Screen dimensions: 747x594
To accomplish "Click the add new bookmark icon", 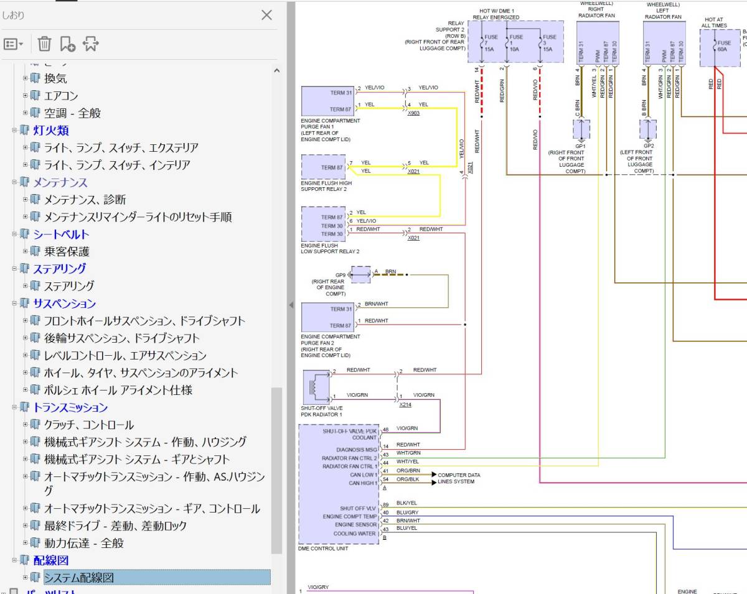I will (x=68, y=44).
